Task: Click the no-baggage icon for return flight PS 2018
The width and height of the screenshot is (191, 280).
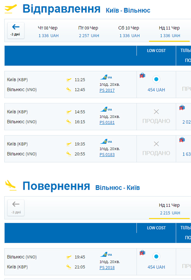Action: 142,253
